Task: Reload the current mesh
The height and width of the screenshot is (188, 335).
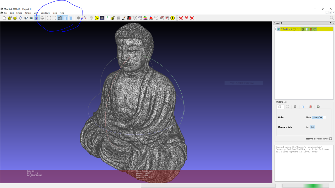Action: pos(20,18)
